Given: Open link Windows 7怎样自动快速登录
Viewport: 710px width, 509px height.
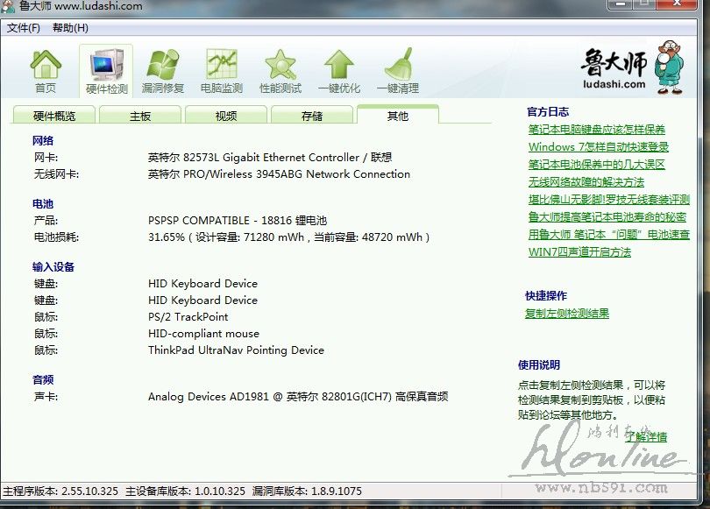Looking at the screenshot, I should (598, 147).
